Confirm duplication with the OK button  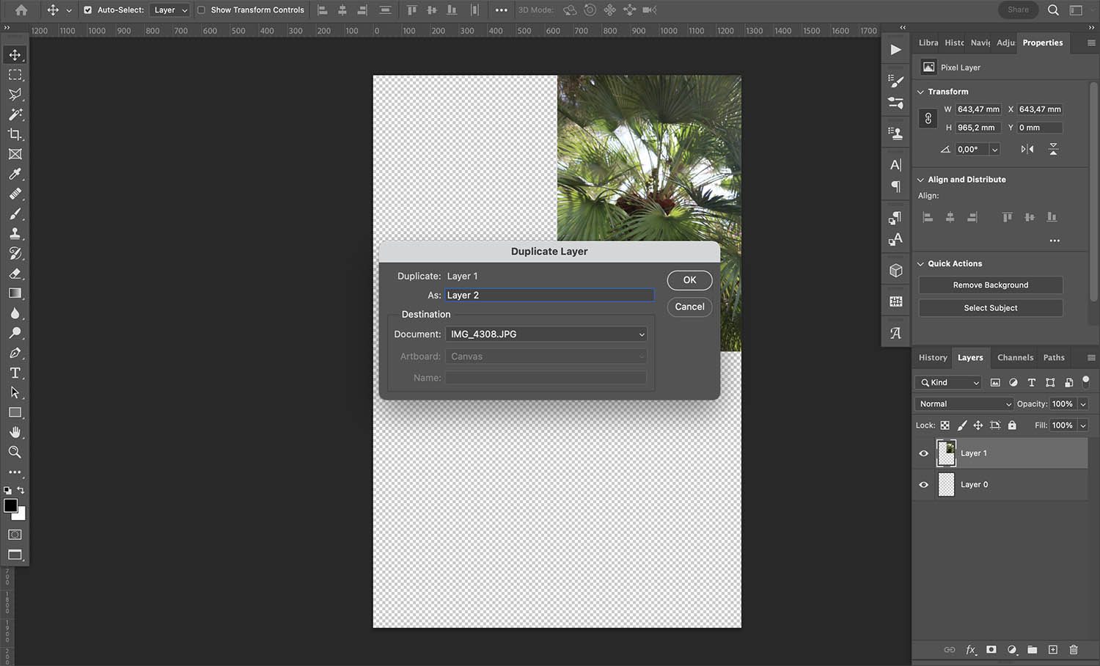click(689, 280)
